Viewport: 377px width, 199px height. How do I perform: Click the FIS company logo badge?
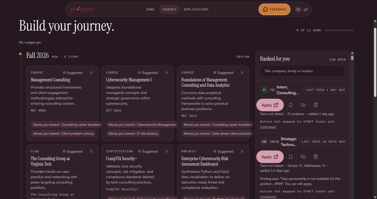[264, 90]
